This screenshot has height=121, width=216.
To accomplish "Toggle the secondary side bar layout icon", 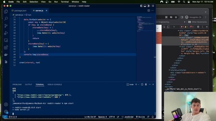I will (148, 6).
